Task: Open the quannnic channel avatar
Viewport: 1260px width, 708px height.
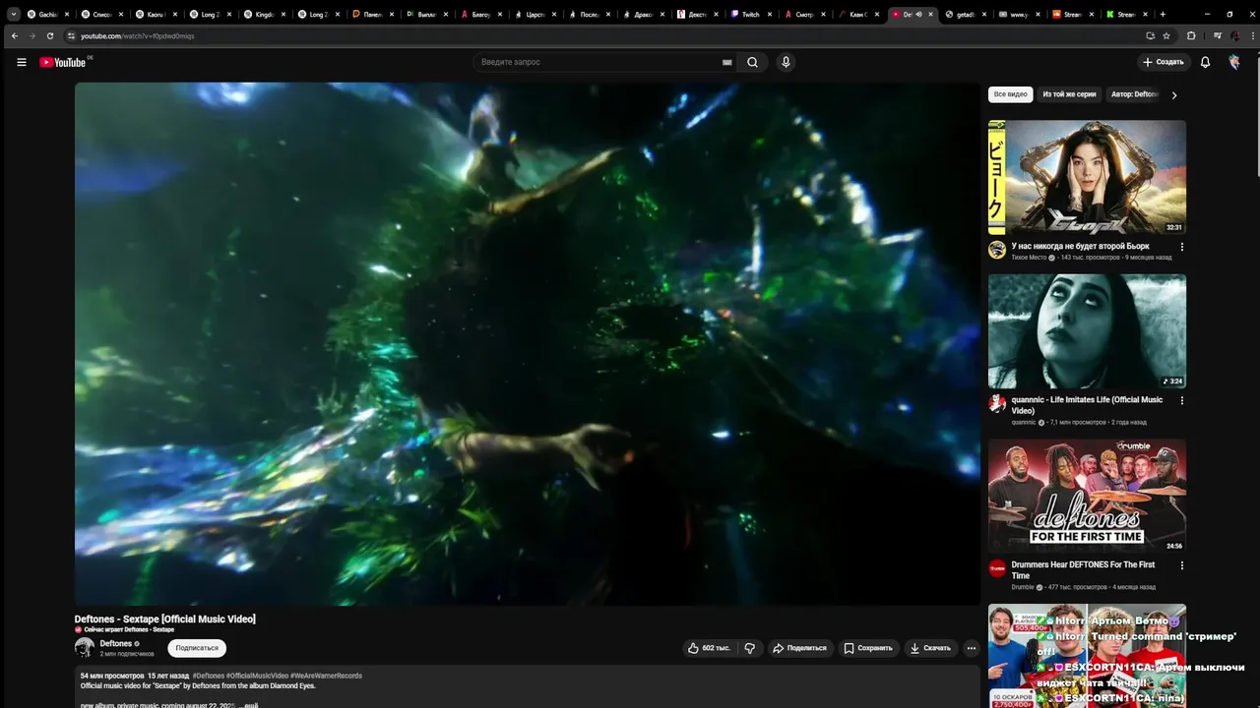Action: (x=997, y=403)
